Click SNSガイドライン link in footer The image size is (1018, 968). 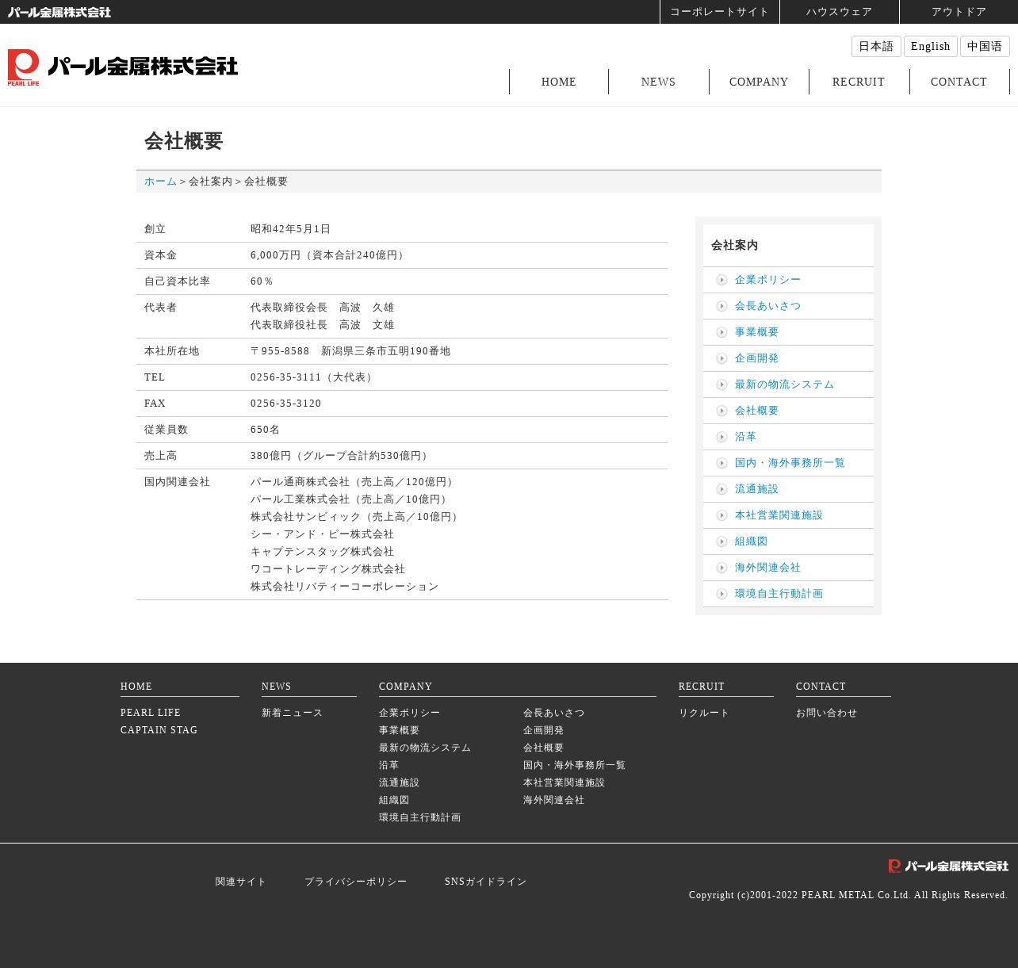click(486, 882)
